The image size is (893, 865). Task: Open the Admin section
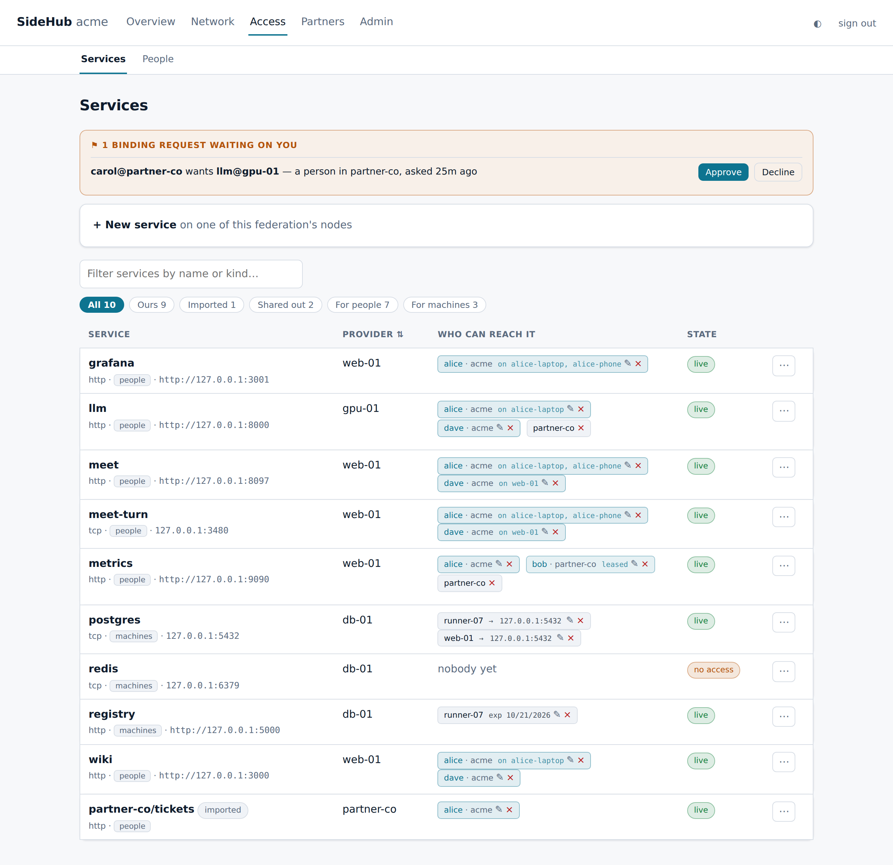tap(376, 22)
